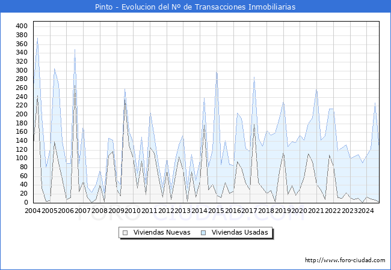This screenshot has width=391, height=270.
Task: Click the x-axis year label 2017
Action: point(250,211)
